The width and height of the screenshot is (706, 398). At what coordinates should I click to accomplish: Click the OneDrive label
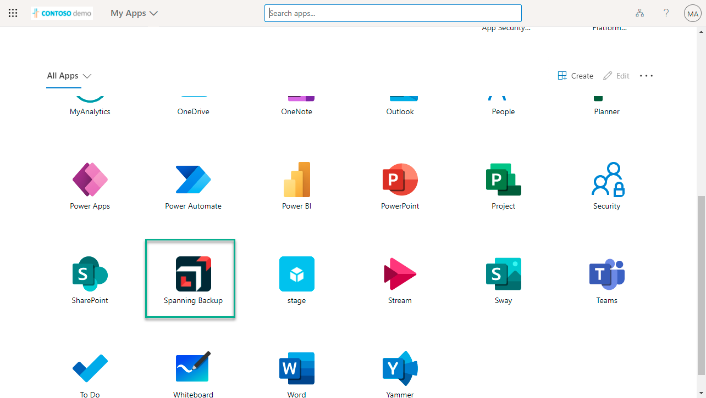click(x=194, y=111)
